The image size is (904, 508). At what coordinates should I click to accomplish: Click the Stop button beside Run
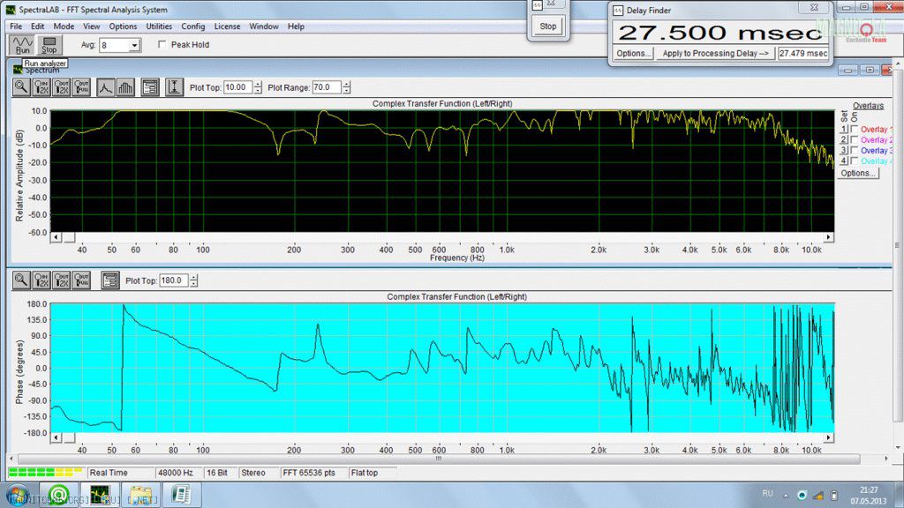[49, 45]
